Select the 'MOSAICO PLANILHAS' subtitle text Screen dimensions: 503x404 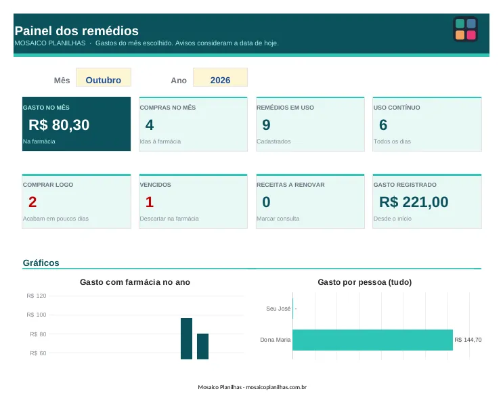click(50, 43)
